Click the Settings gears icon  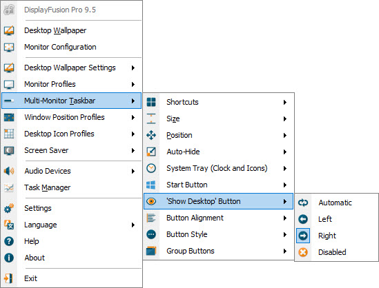click(9, 208)
